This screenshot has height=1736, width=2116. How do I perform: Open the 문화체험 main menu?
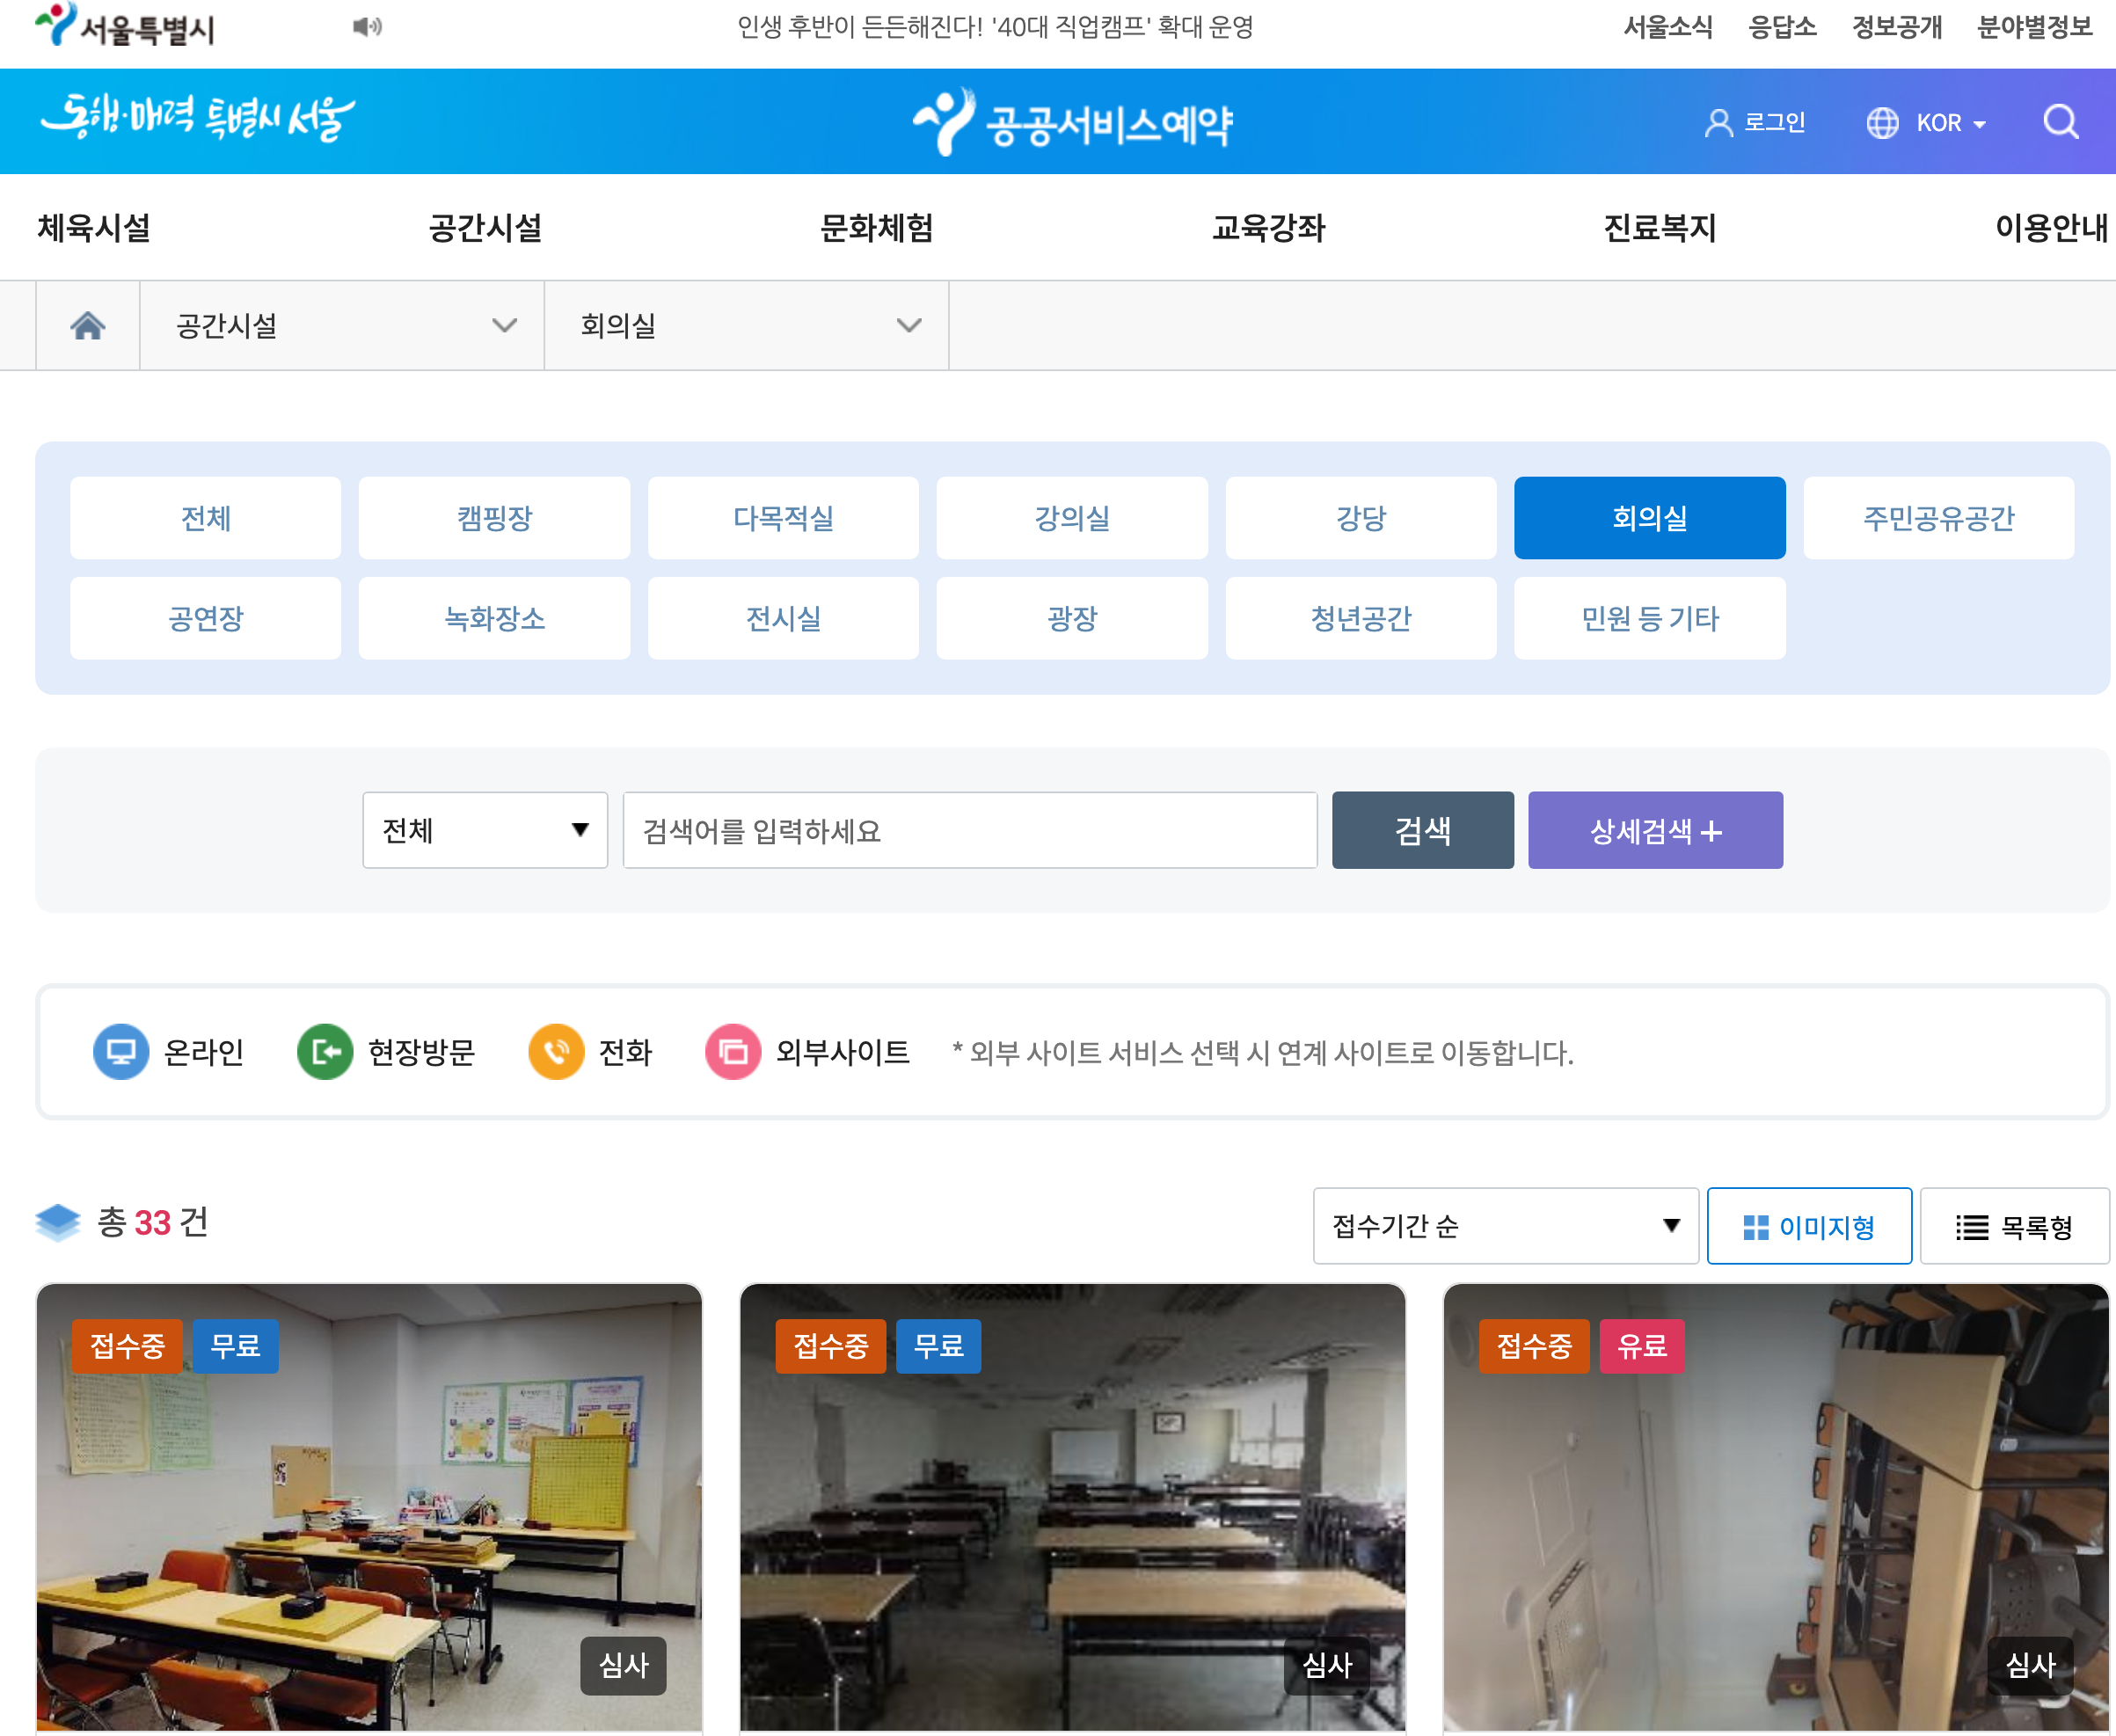(876, 228)
